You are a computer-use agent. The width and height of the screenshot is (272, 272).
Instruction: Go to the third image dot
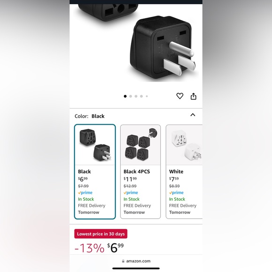(136, 96)
